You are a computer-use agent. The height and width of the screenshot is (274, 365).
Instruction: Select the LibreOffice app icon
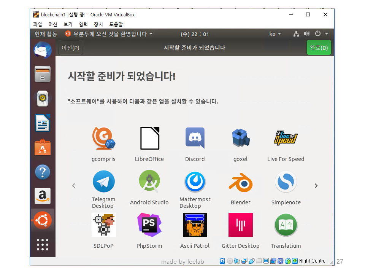pyautogui.click(x=149, y=139)
